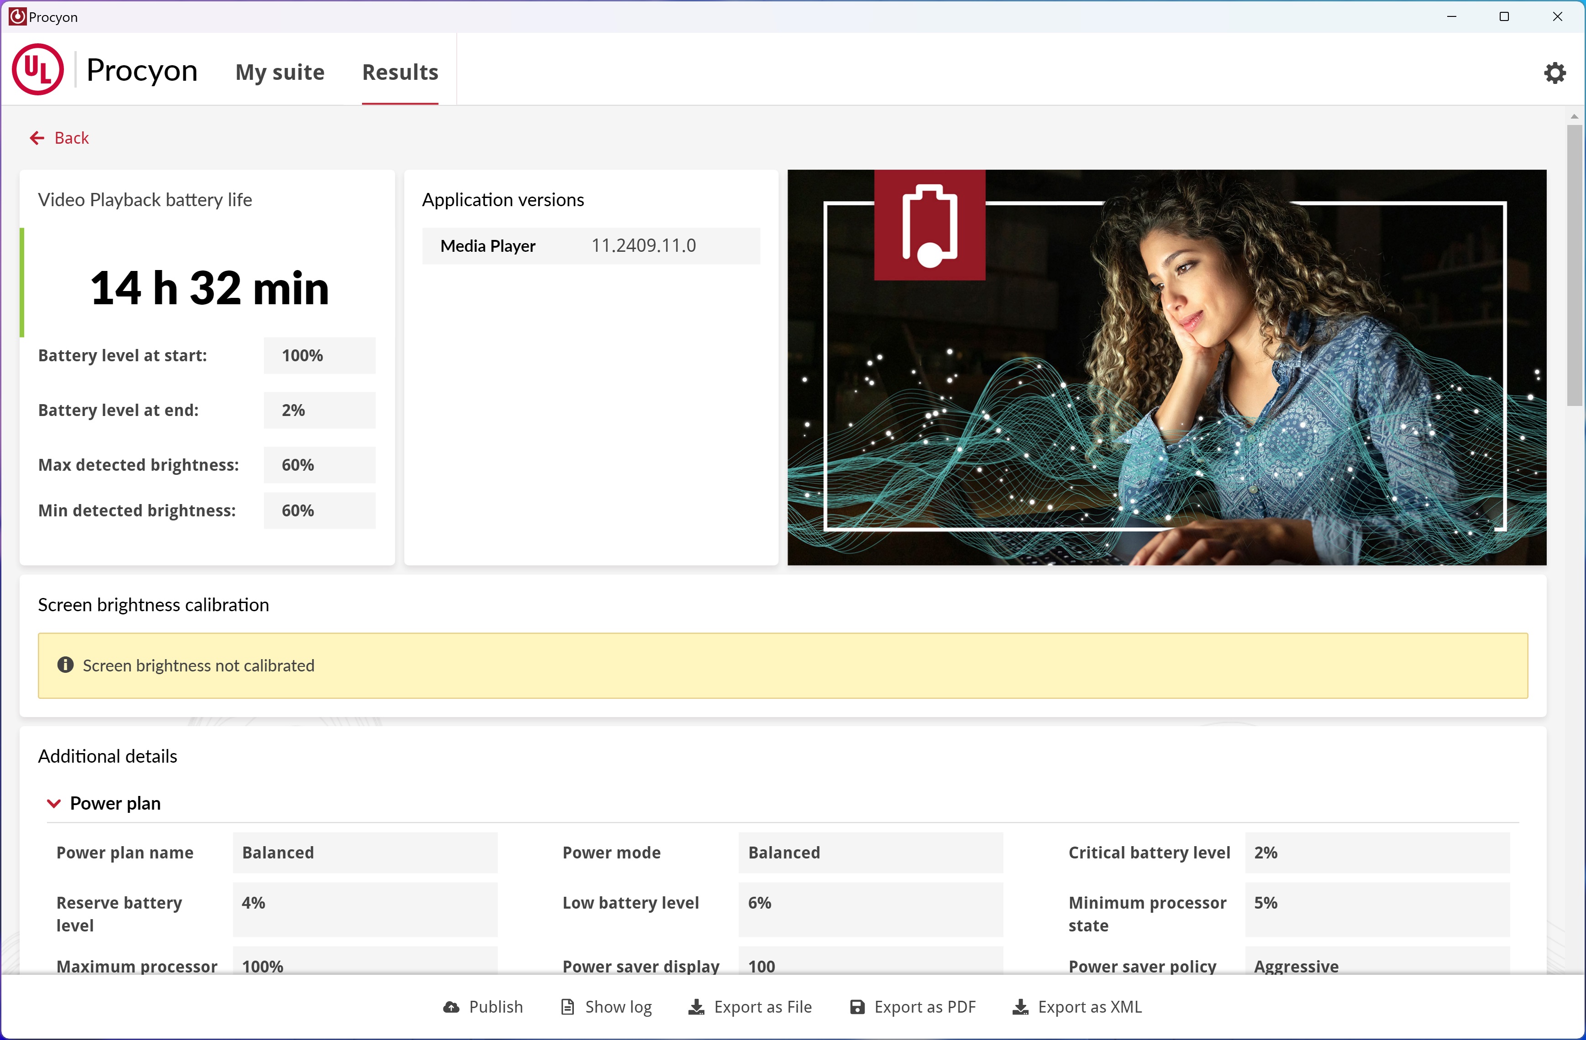Switch to the My suite tab
The image size is (1586, 1040).
(x=280, y=72)
